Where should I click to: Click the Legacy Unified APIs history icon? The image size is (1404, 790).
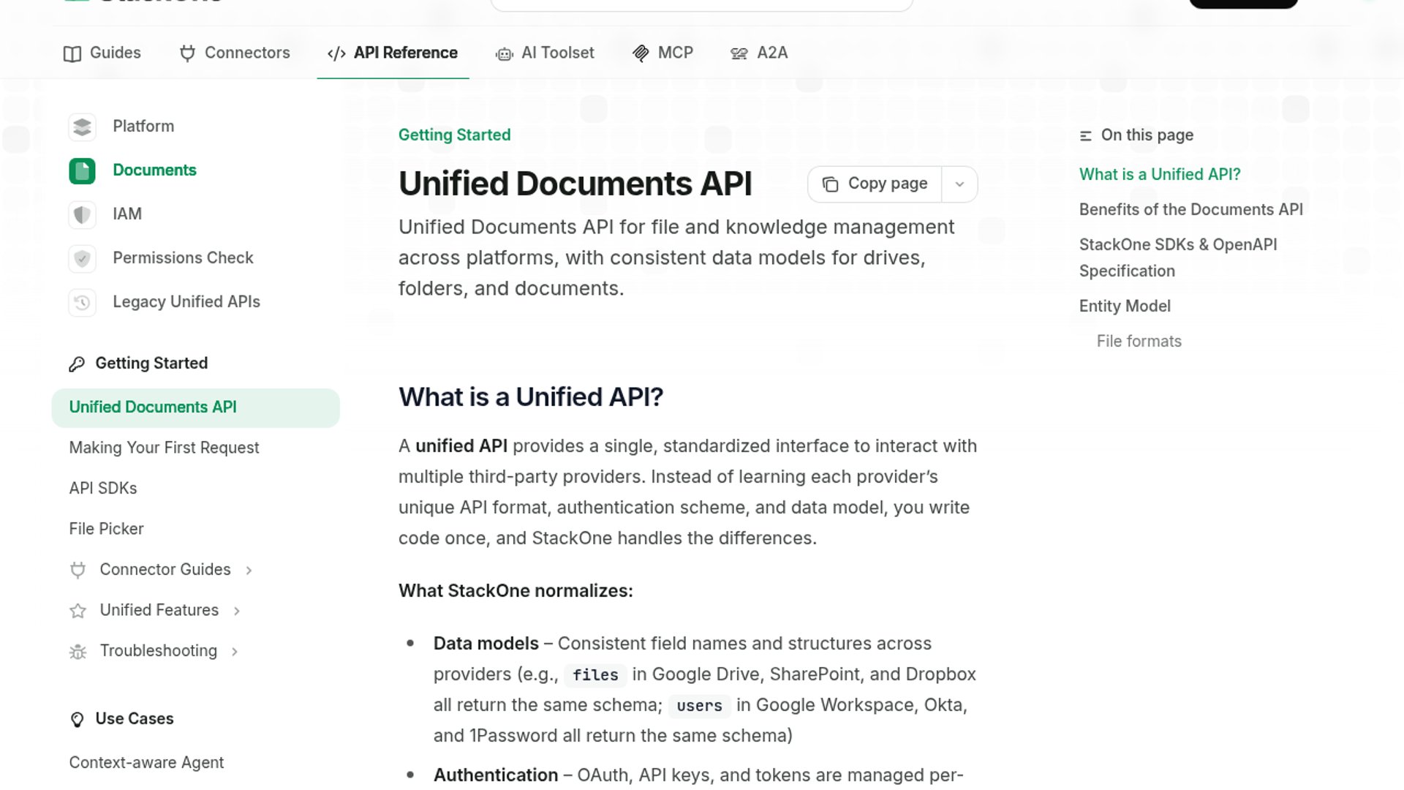(82, 302)
